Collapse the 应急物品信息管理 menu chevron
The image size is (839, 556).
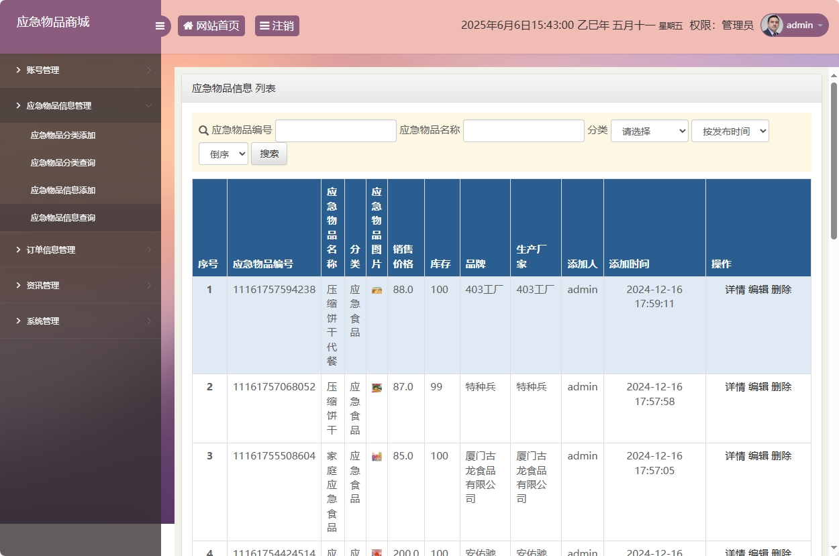(x=150, y=105)
